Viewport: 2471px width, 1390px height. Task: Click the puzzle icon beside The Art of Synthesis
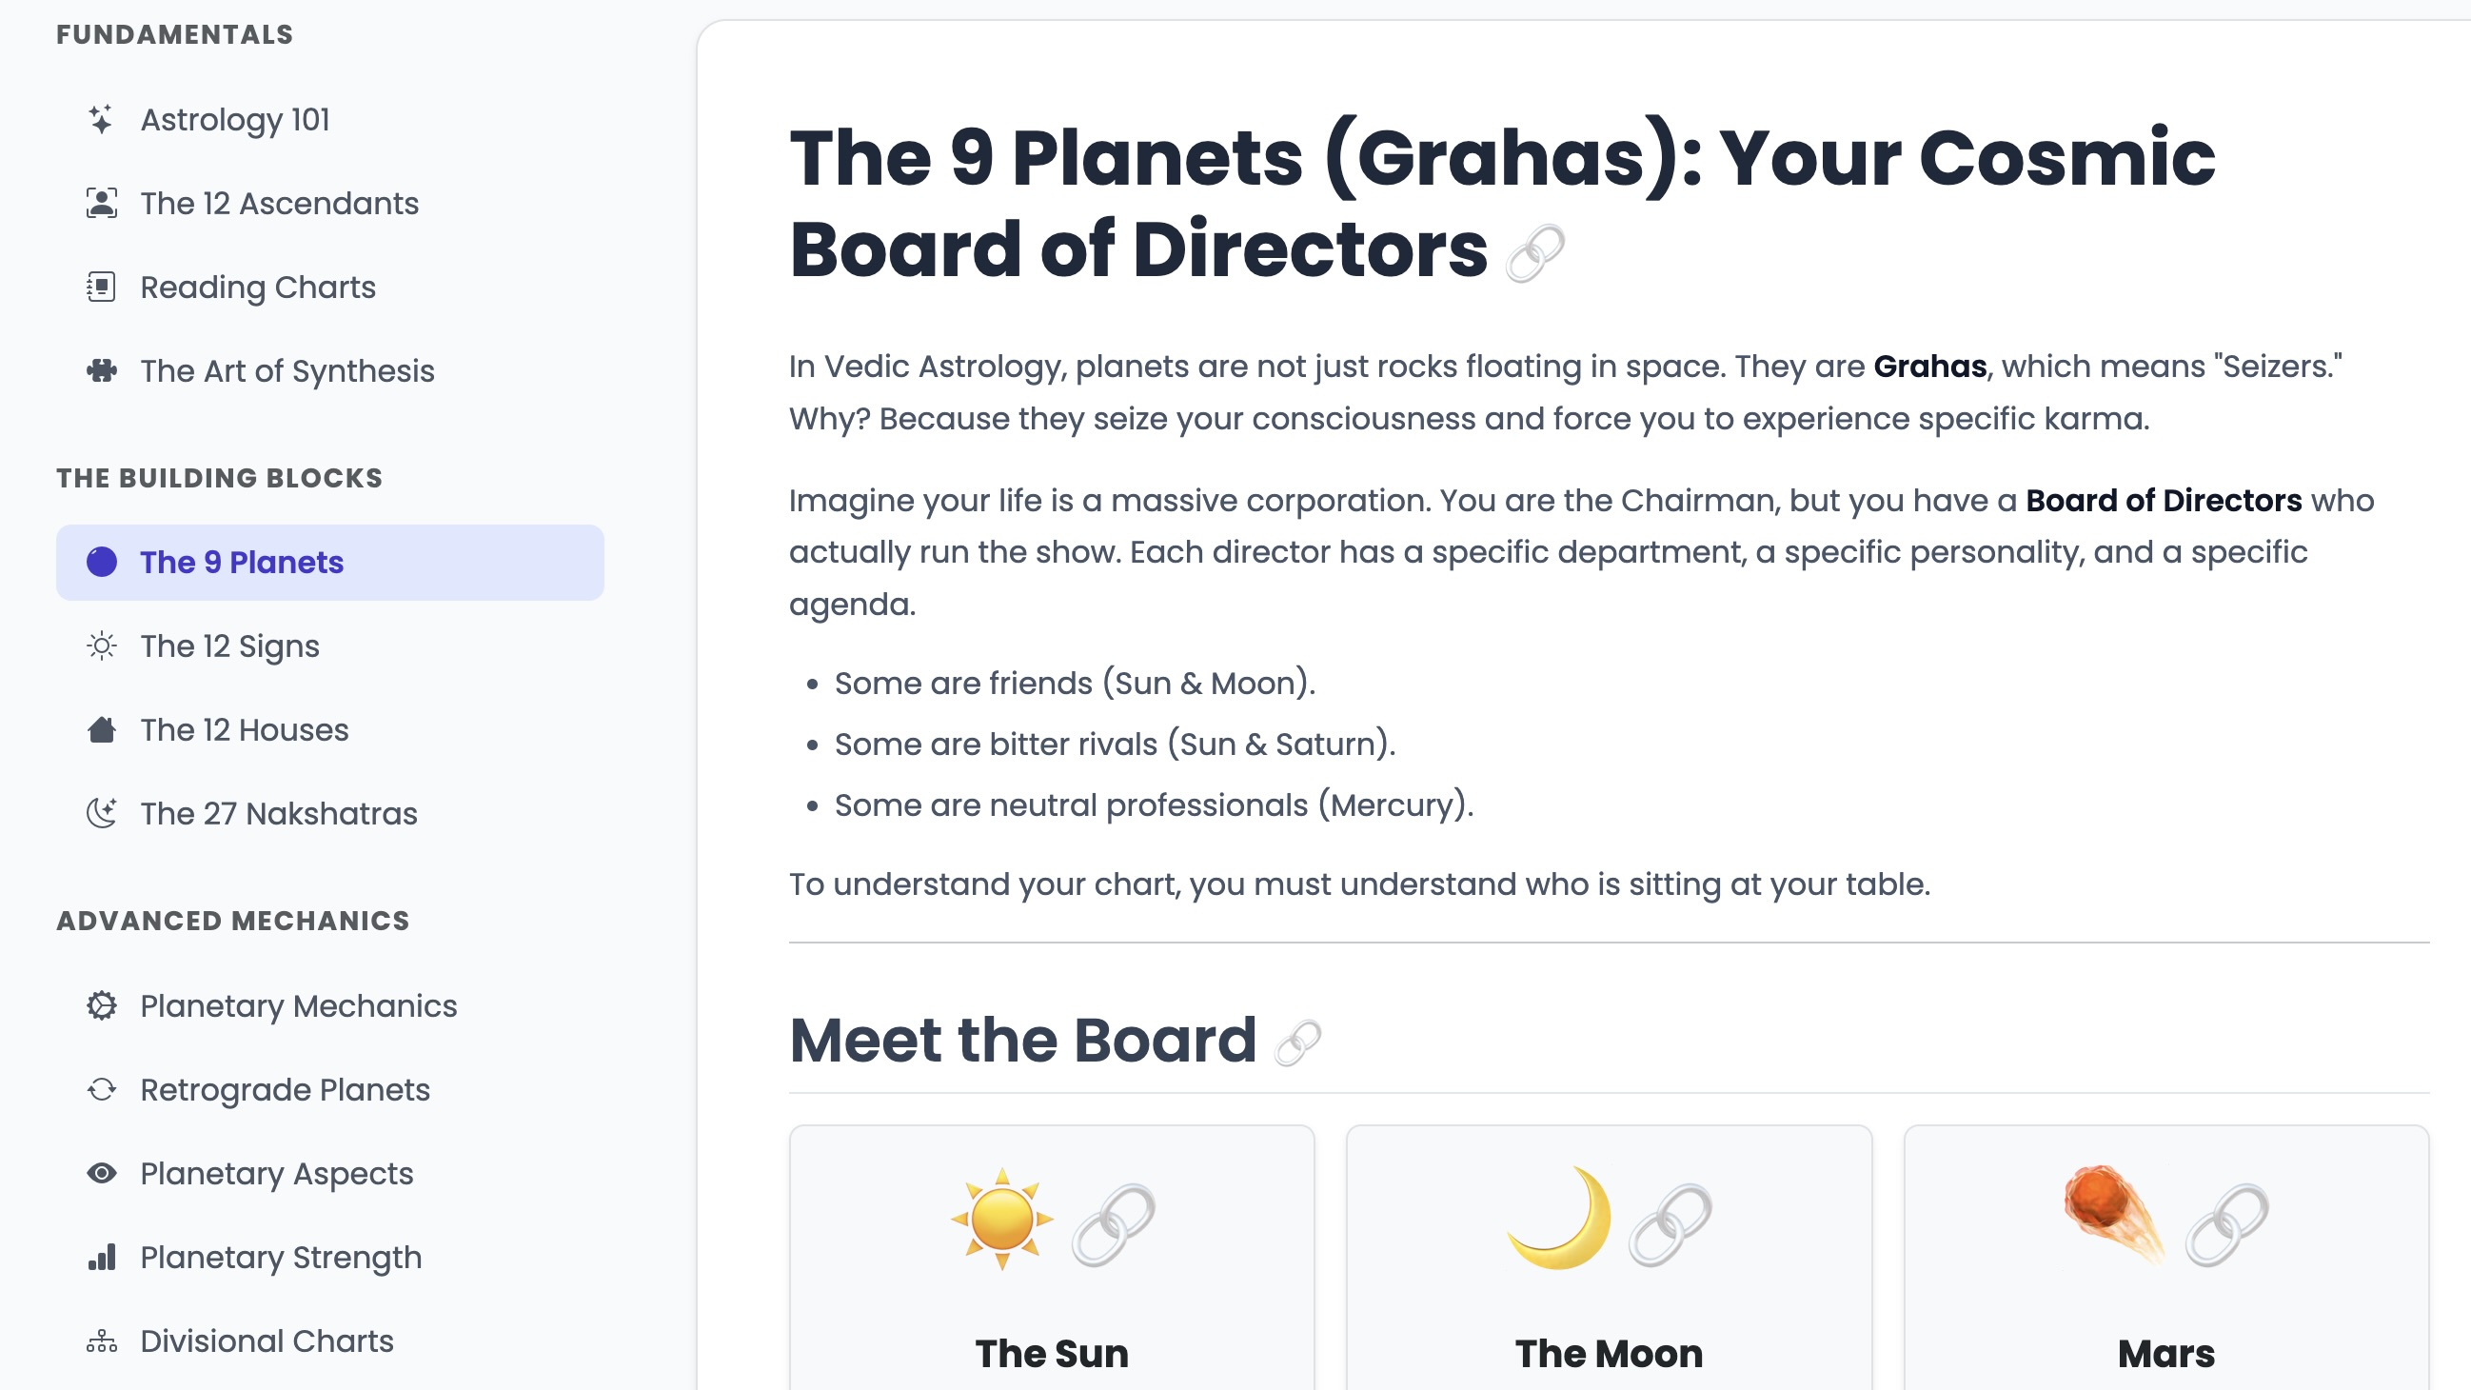pyautogui.click(x=101, y=368)
